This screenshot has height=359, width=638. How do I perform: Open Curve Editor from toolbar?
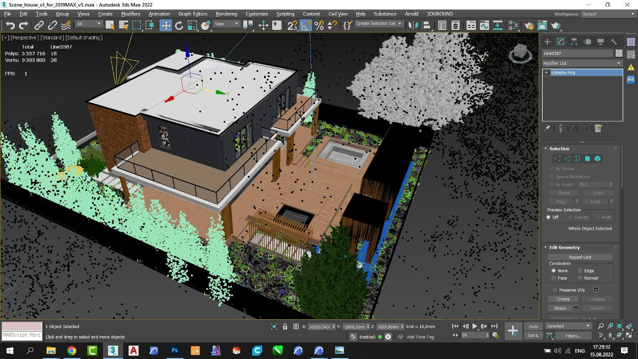484,25
